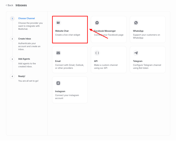Click step number 1 circle
The image size is (176, 141).
click(x=12, y=19)
